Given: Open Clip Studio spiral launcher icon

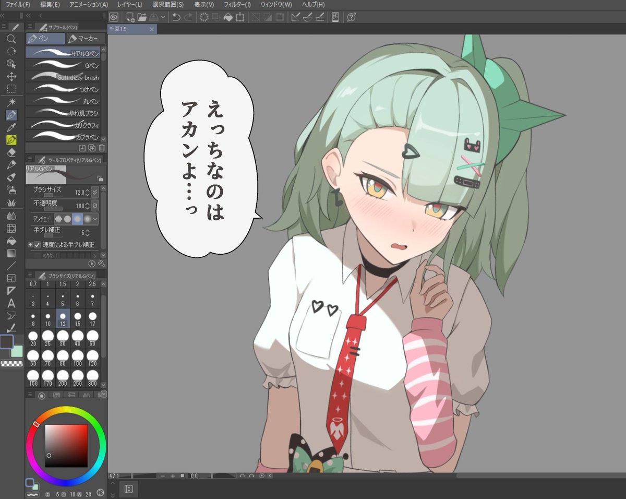Looking at the screenshot, I should point(114,17).
